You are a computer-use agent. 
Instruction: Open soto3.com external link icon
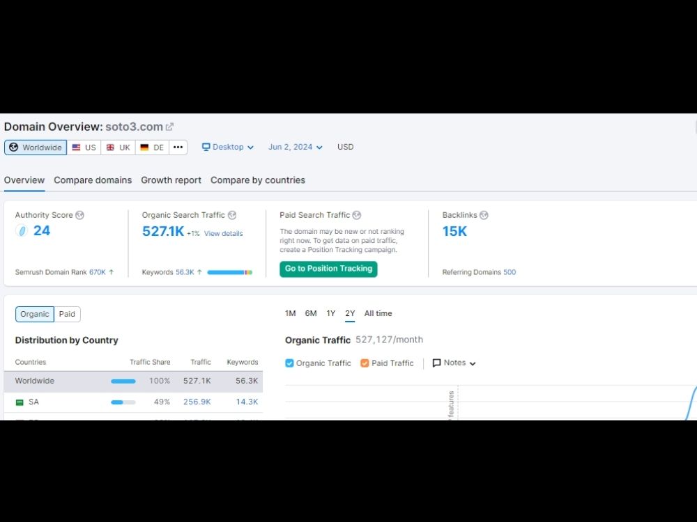[x=169, y=127]
